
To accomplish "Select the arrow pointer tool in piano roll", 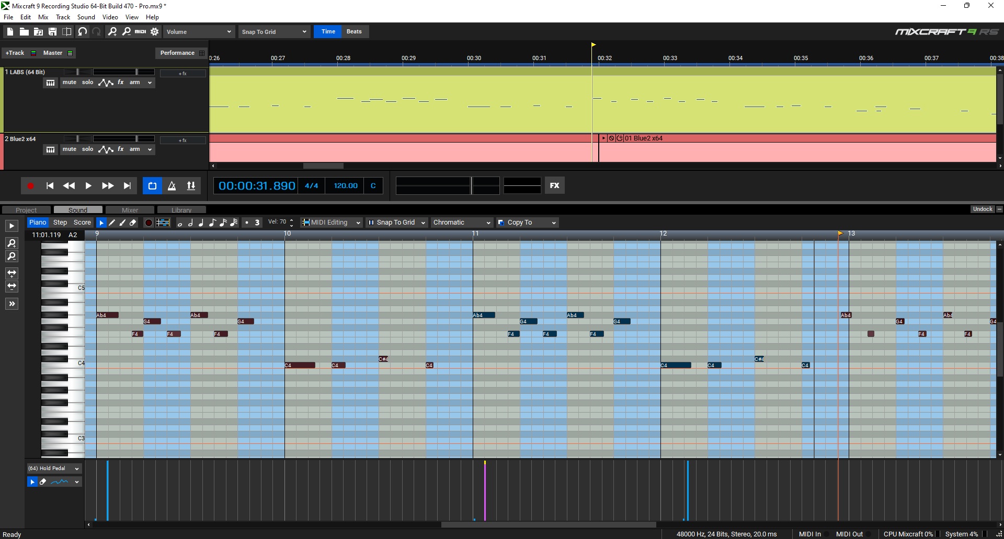I will tap(101, 222).
